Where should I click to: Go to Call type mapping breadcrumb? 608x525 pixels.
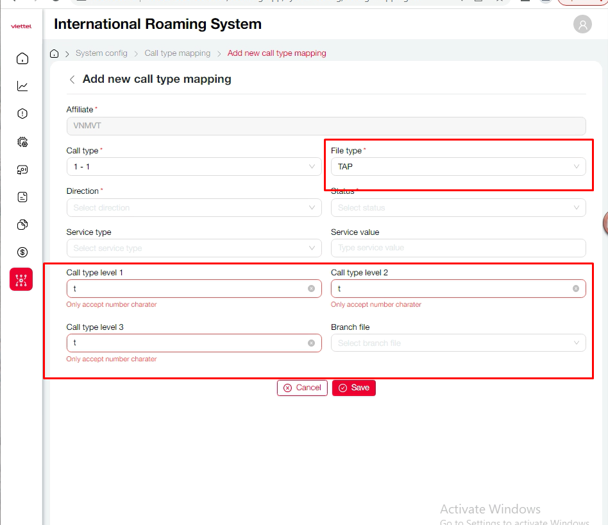(x=177, y=53)
